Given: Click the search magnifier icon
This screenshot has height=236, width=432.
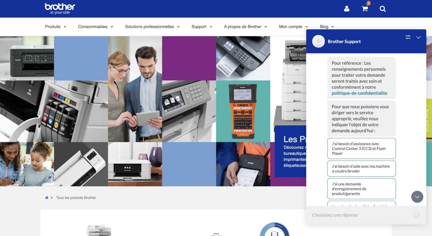Looking at the screenshot, I should (x=383, y=9).
